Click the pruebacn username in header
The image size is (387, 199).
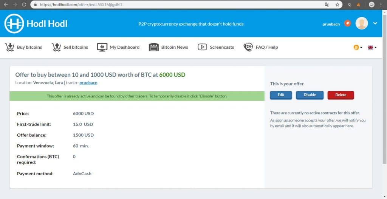pos(331,24)
